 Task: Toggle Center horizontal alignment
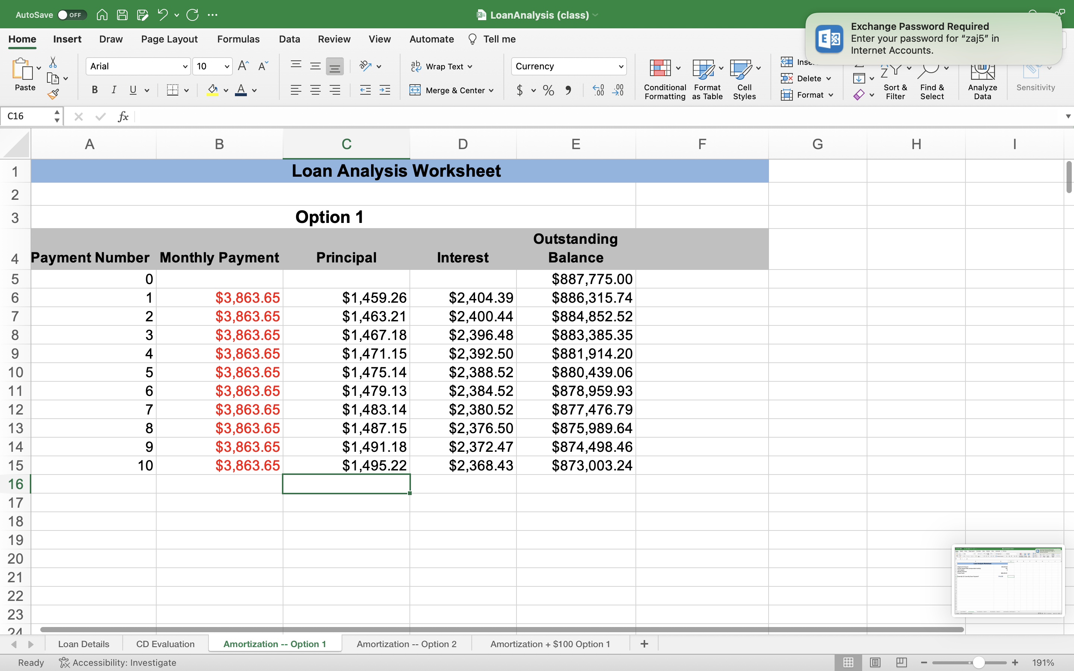pyautogui.click(x=315, y=91)
